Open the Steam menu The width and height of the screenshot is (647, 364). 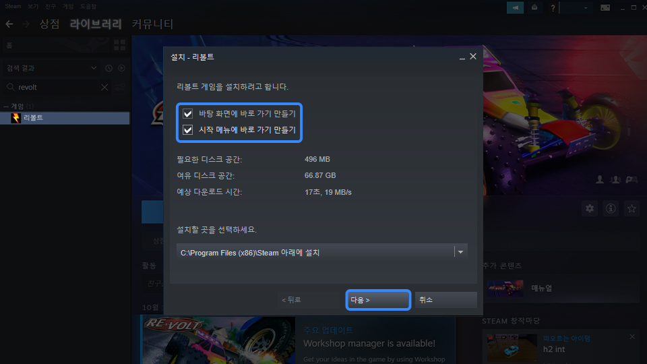pyautogui.click(x=13, y=6)
